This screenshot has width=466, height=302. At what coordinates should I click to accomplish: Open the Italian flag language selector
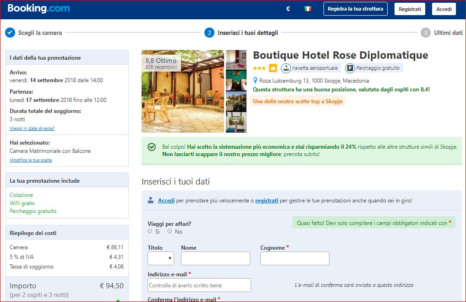click(308, 9)
